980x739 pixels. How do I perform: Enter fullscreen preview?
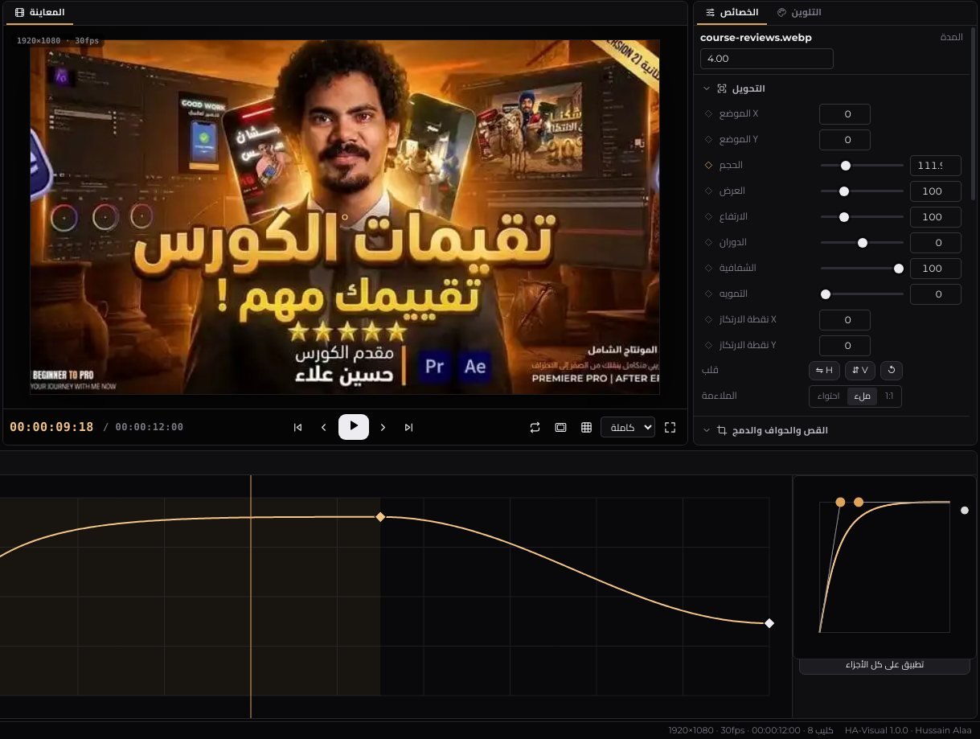click(670, 427)
